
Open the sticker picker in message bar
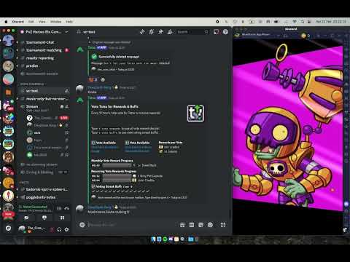[201, 225]
